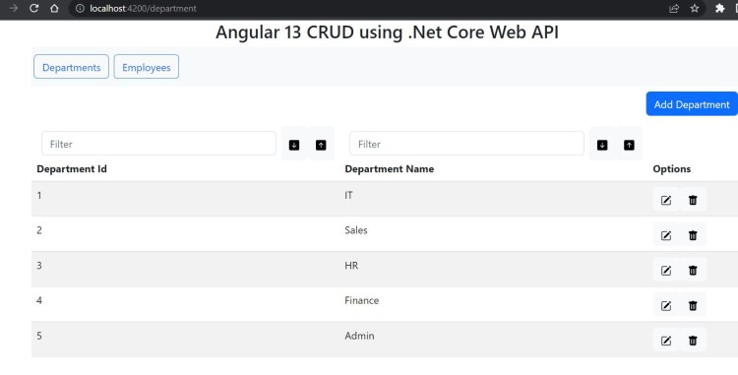Select the Department Id column header
This screenshot has width=738, height=375.
[72, 169]
